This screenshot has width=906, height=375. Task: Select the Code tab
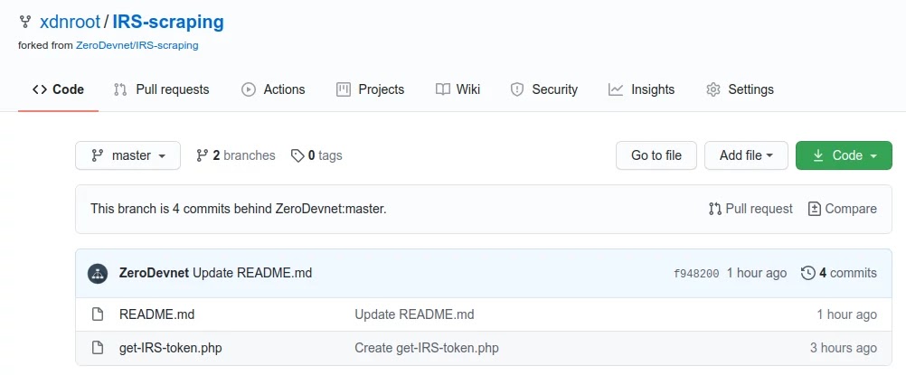point(59,89)
